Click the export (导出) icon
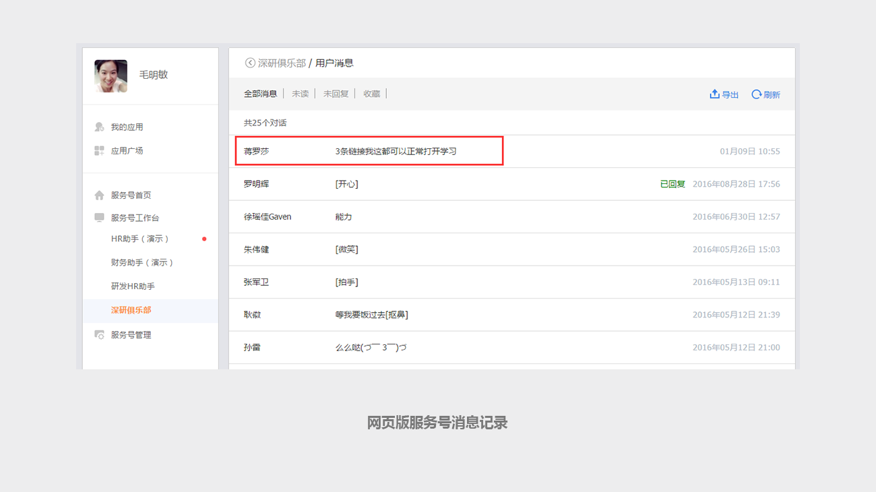The width and height of the screenshot is (876, 492). tap(715, 94)
